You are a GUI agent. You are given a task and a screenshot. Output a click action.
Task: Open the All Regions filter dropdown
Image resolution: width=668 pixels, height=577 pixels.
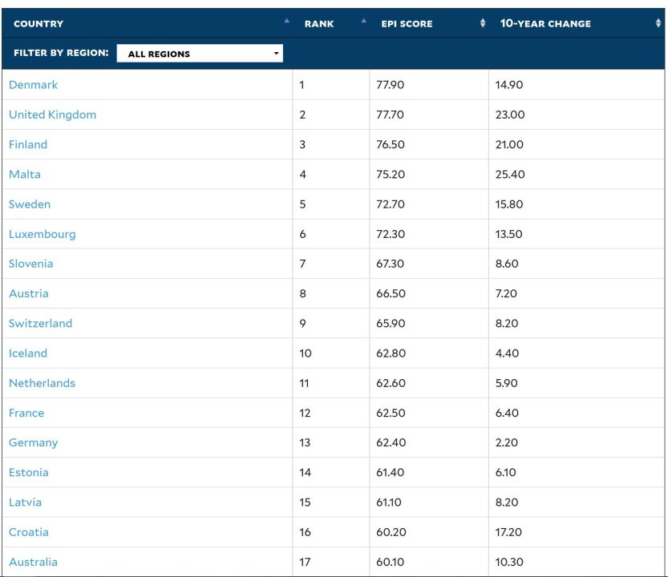(x=200, y=54)
